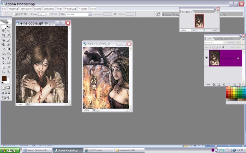
Task: Select the Dodge tool
Action: 8,53
